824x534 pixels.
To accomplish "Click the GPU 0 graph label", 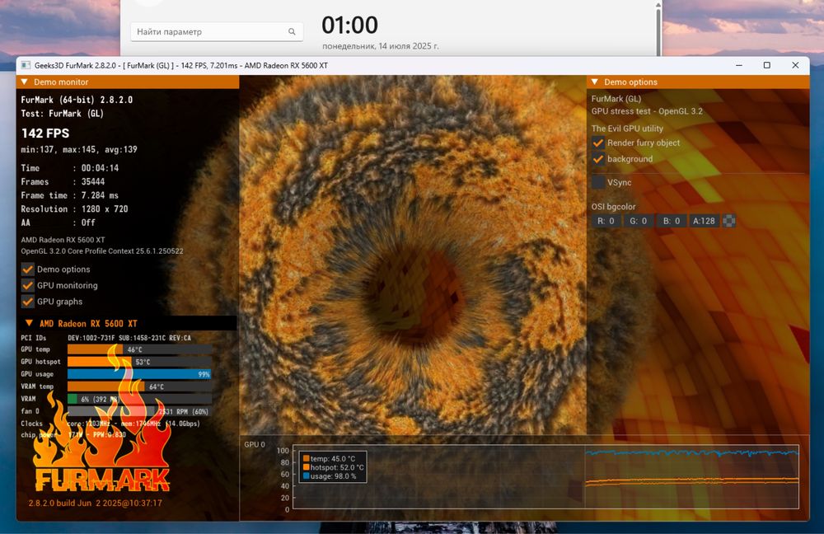I will pyautogui.click(x=255, y=445).
